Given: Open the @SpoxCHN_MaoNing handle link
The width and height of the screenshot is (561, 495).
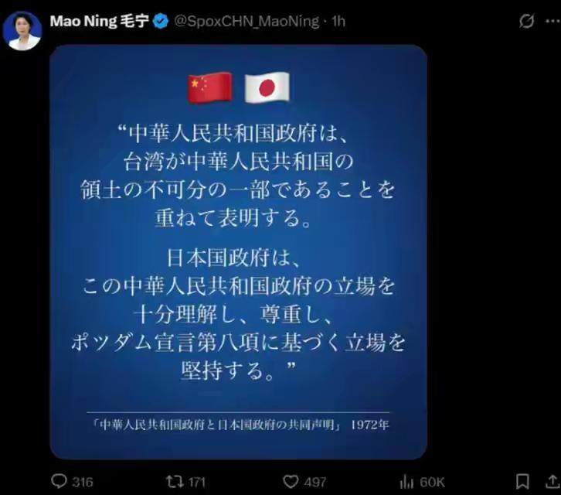Looking at the screenshot, I should pos(246,22).
